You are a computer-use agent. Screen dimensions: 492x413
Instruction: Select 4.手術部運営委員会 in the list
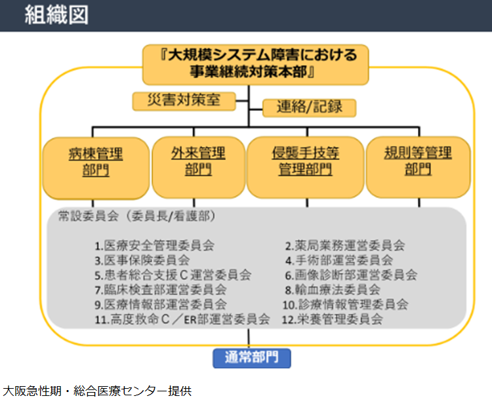(x=338, y=260)
